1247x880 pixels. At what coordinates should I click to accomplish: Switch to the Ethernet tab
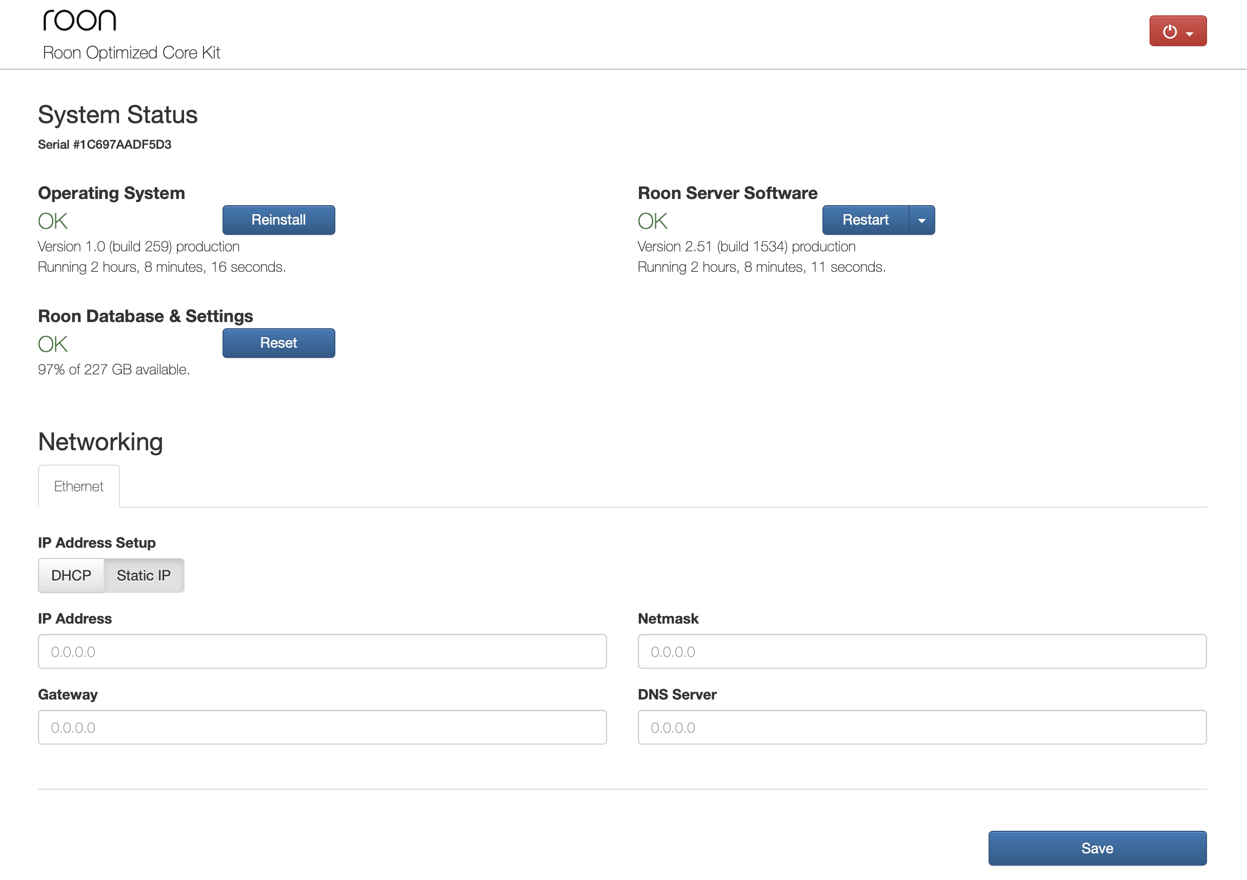[79, 486]
